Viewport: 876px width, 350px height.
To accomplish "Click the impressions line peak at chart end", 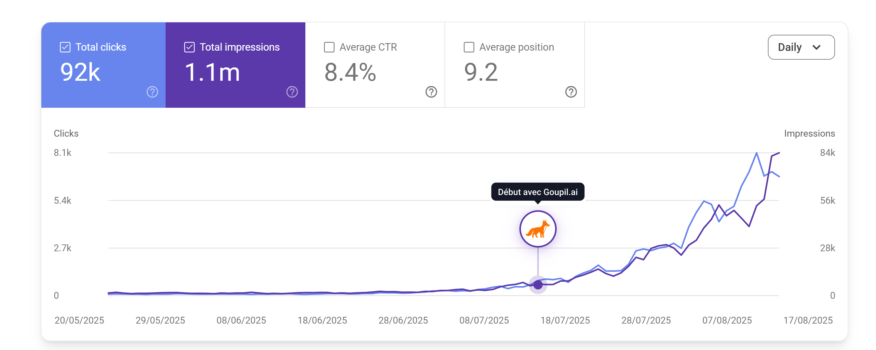I will tap(779, 153).
